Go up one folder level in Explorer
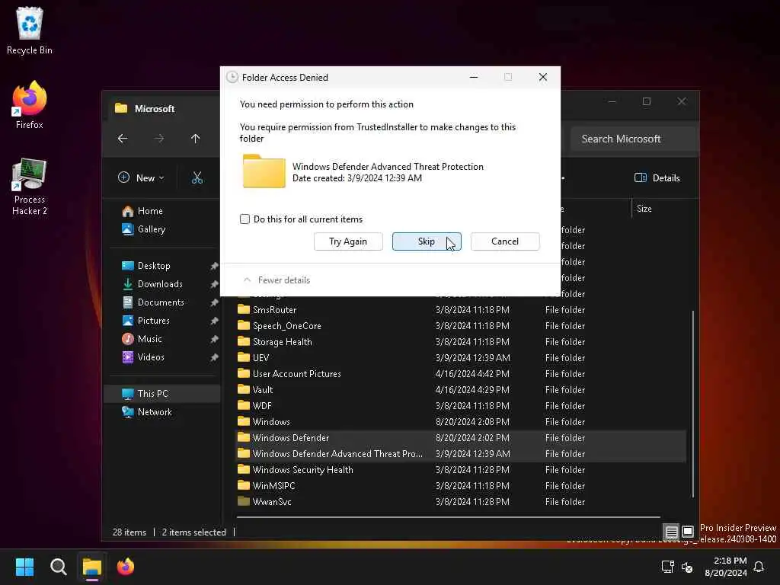This screenshot has height=585, width=780. (x=196, y=139)
